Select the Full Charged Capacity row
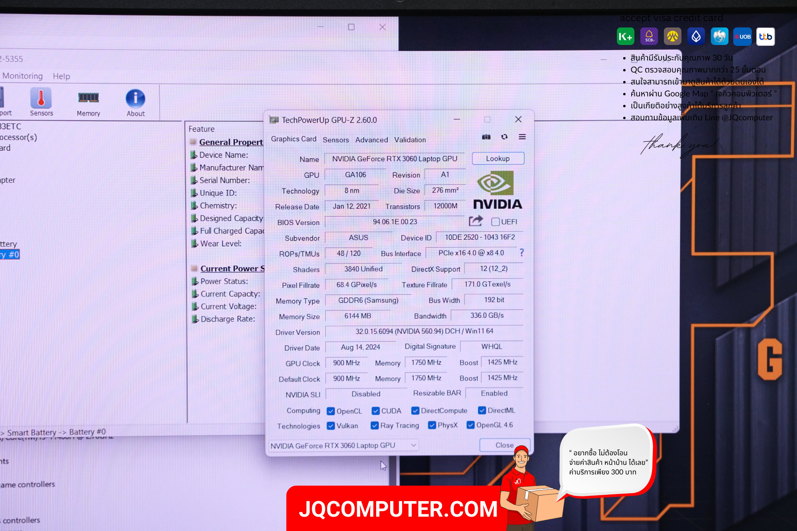797x531 pixels. point(227,231)
